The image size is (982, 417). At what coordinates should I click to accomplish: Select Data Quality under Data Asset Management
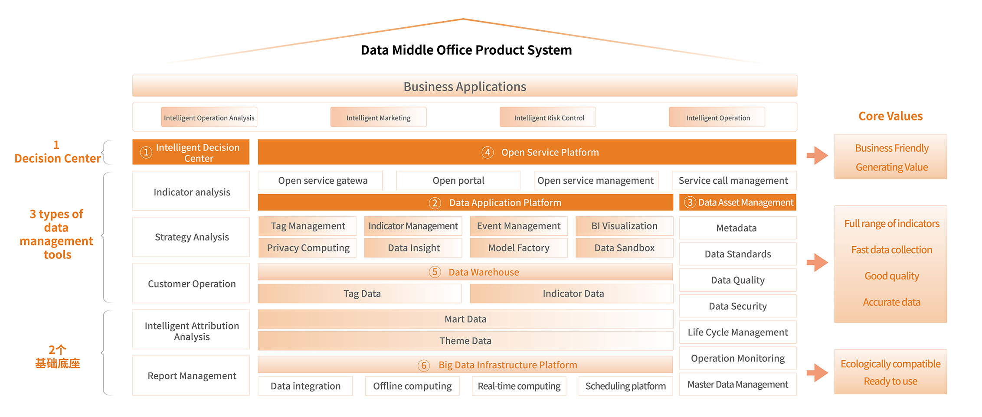click(737, 280)
